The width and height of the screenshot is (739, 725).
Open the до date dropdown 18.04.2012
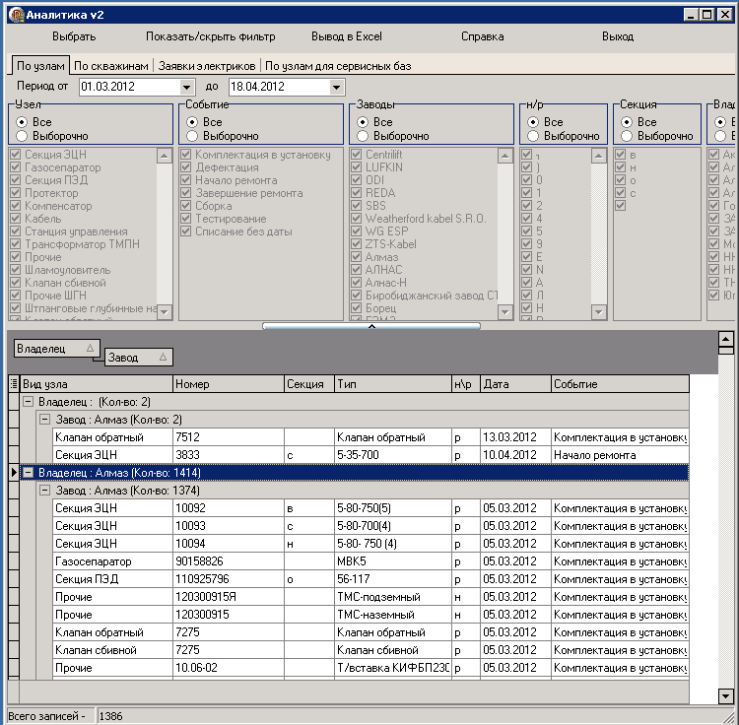pyautogui.click(x=336, y=87)
